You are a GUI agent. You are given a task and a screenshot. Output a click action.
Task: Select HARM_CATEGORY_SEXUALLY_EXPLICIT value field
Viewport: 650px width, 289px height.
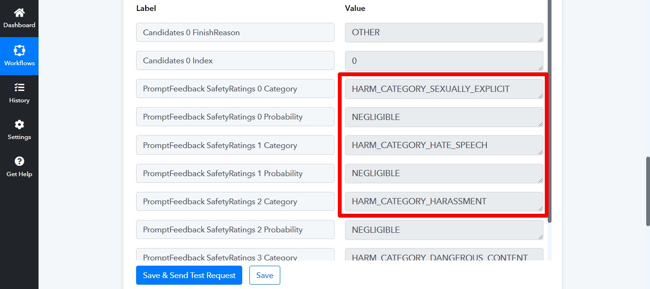pos(444,89)
